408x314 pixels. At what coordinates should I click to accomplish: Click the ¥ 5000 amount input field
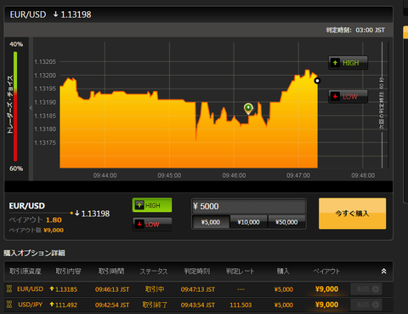[x=248, y=206]
